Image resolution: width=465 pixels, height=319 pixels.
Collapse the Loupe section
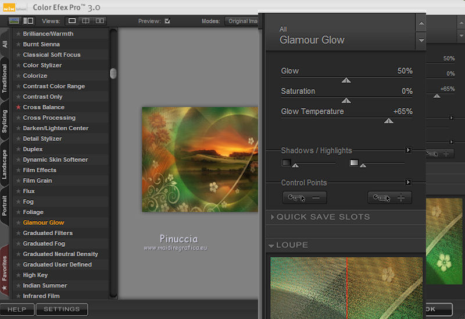272,246
